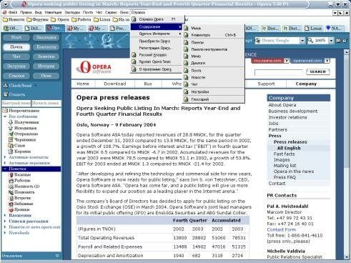
Task: Select the Встречи label icon
Action: pos(11,198)
